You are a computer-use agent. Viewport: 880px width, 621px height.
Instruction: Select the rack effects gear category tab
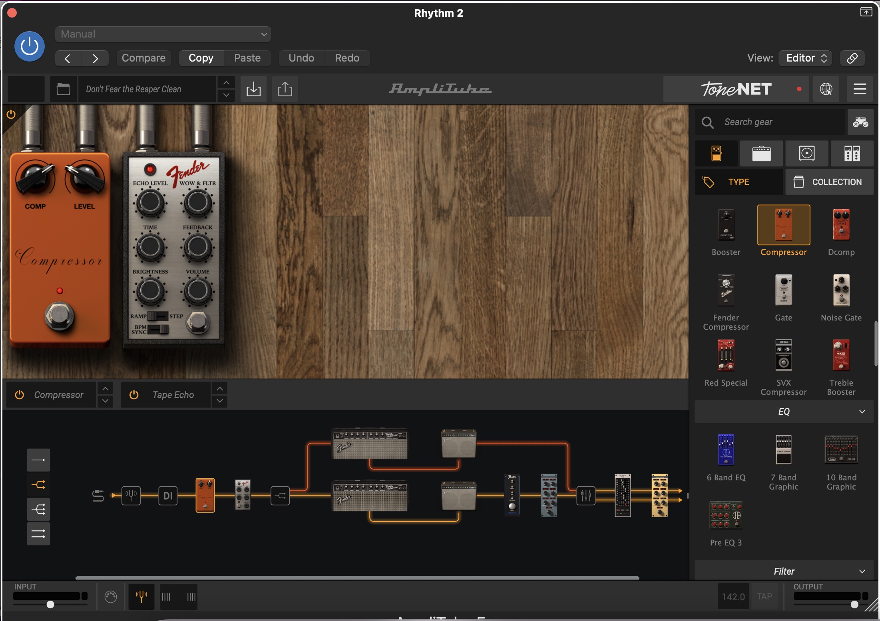coord(852,153)
